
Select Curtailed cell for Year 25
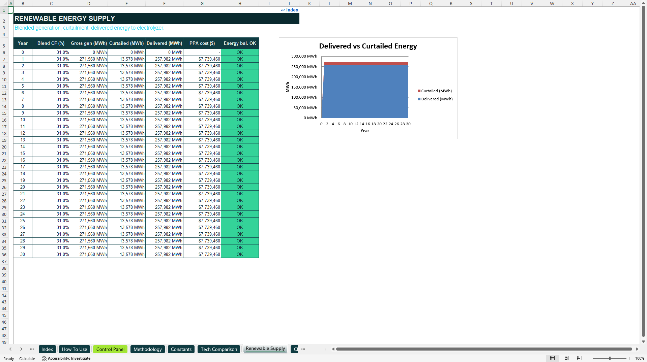coord(126,221)
